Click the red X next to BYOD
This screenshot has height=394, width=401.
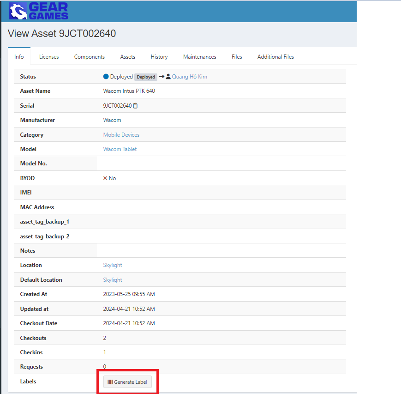pos(105,178)
